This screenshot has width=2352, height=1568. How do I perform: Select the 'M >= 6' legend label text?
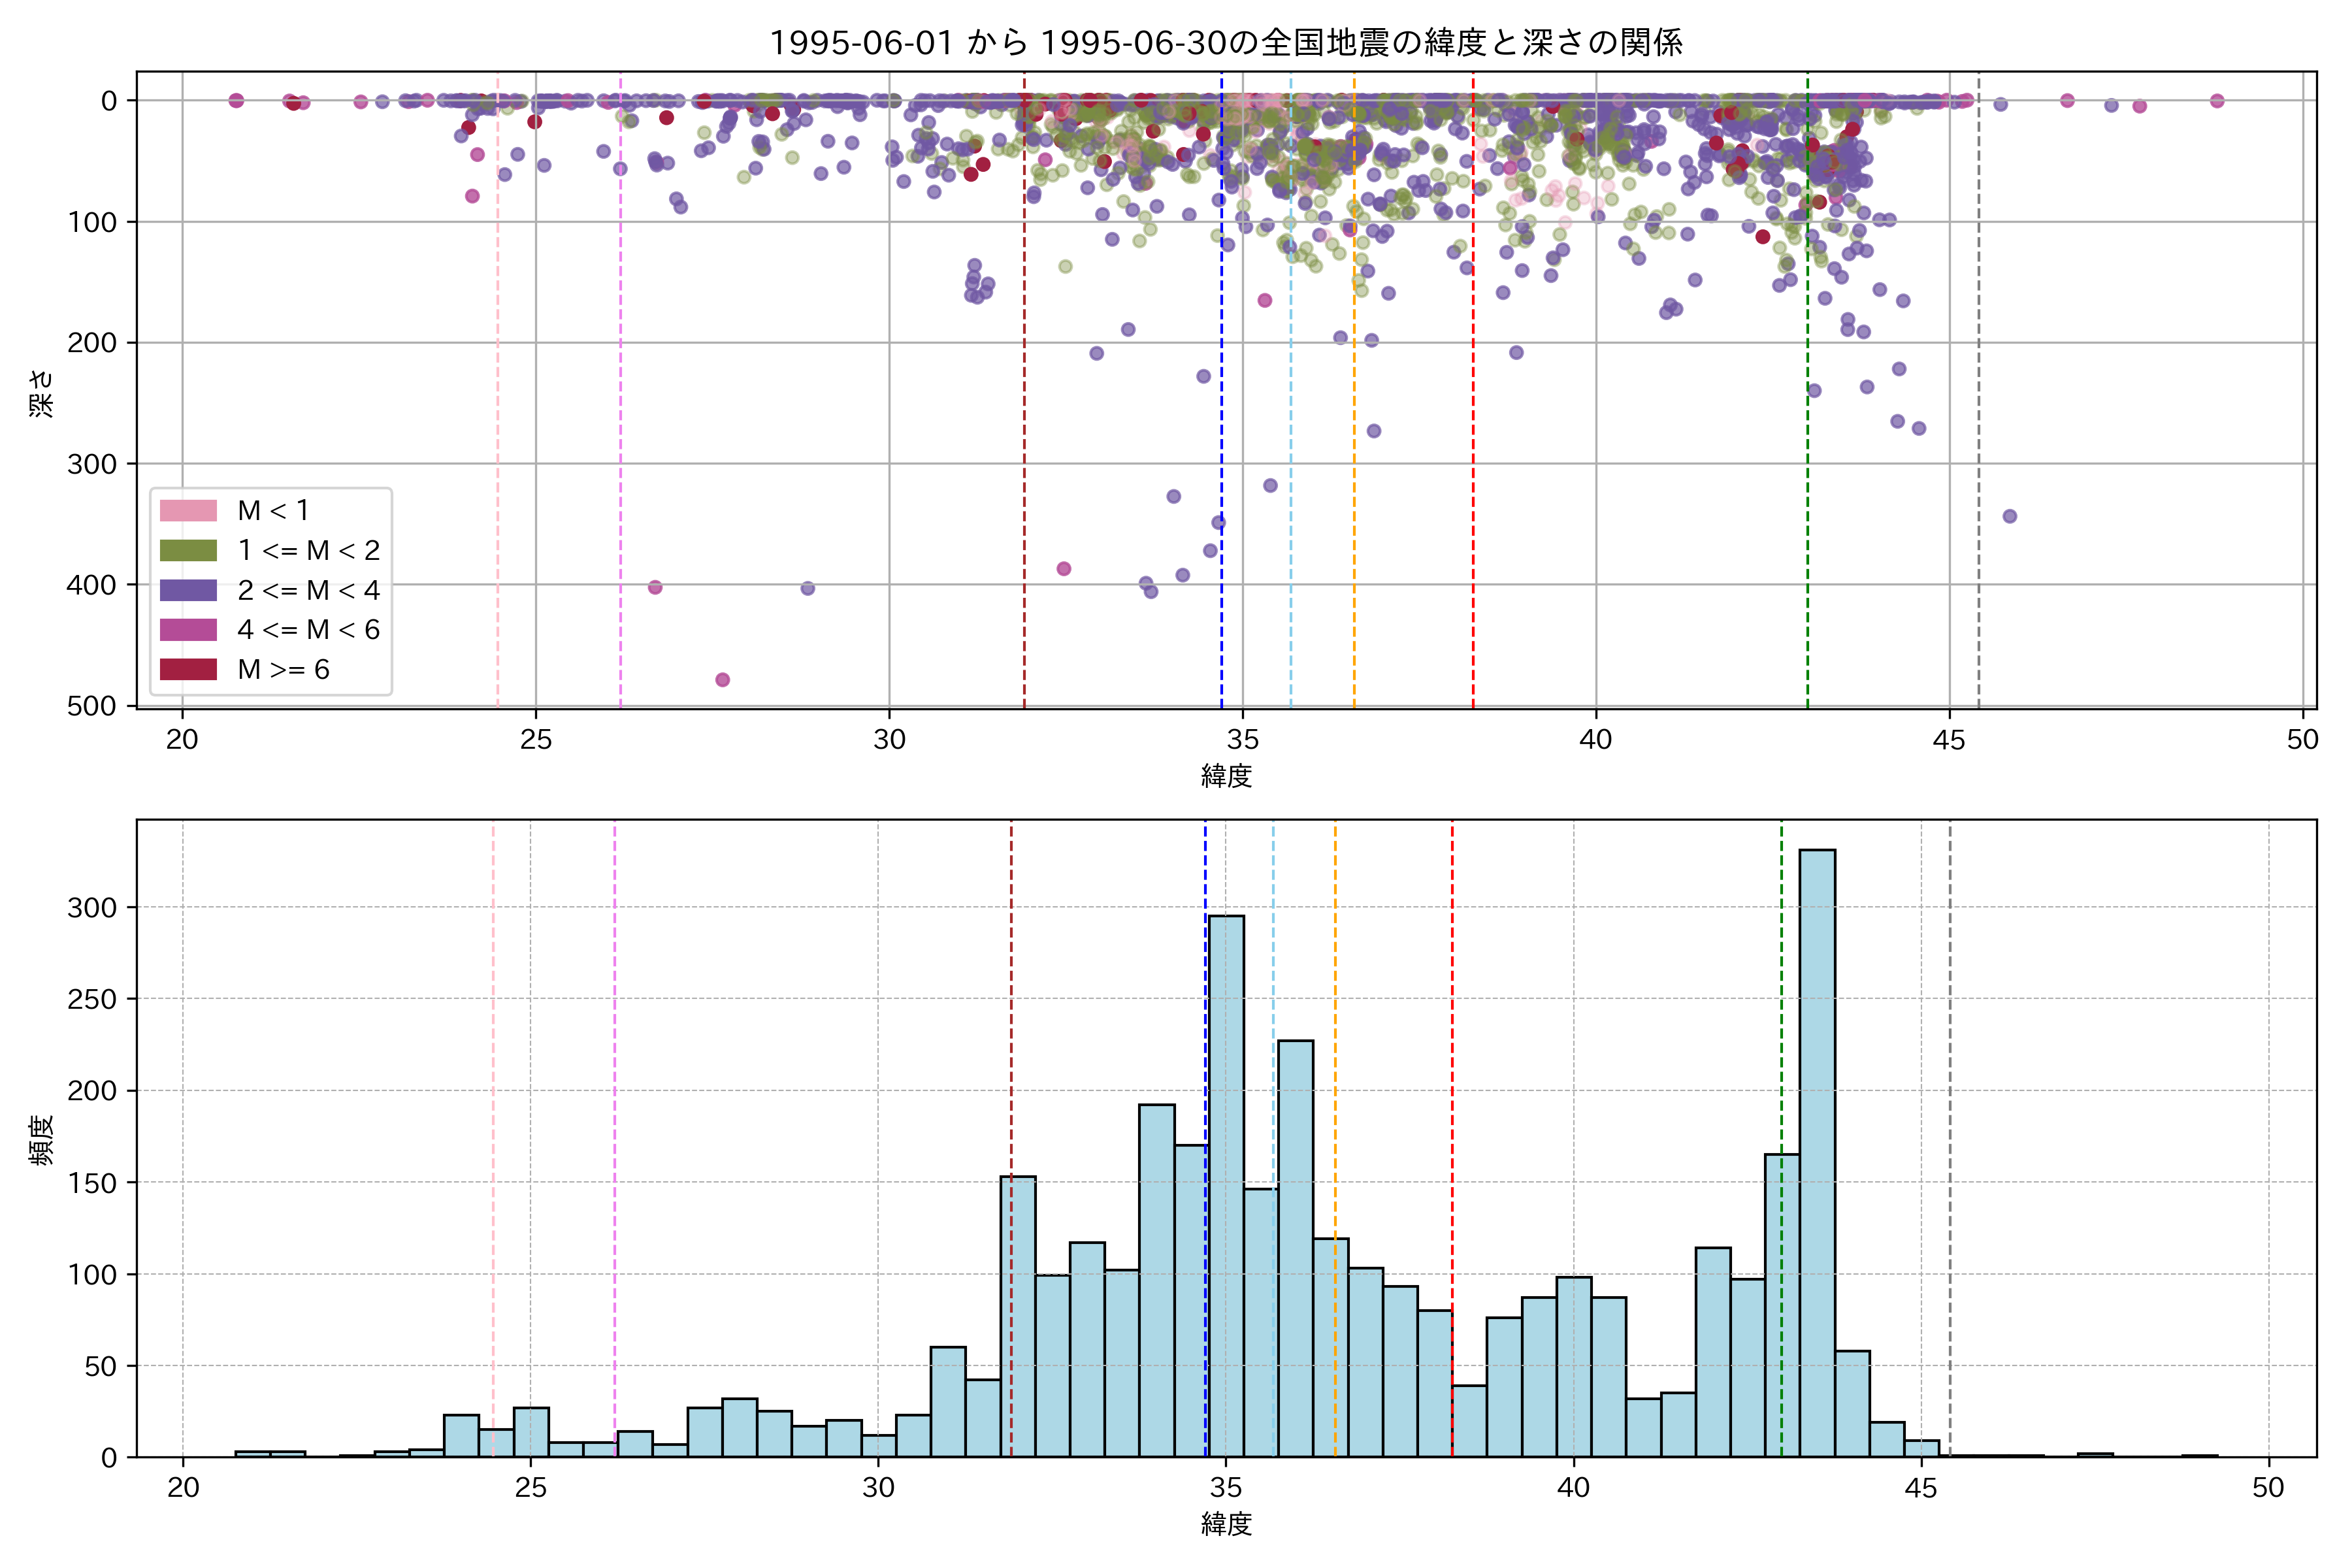pyautogui.click(x=283, y=669)
